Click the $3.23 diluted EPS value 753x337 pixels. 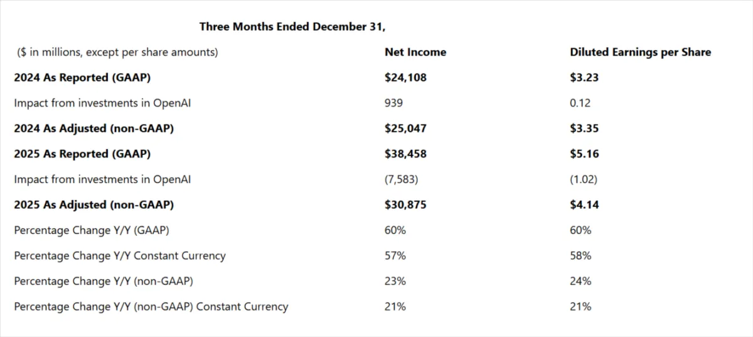(584, 78)
